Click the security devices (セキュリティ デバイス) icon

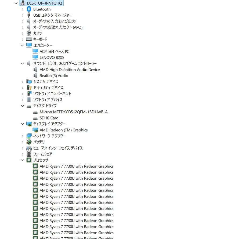tap(29, 88)
